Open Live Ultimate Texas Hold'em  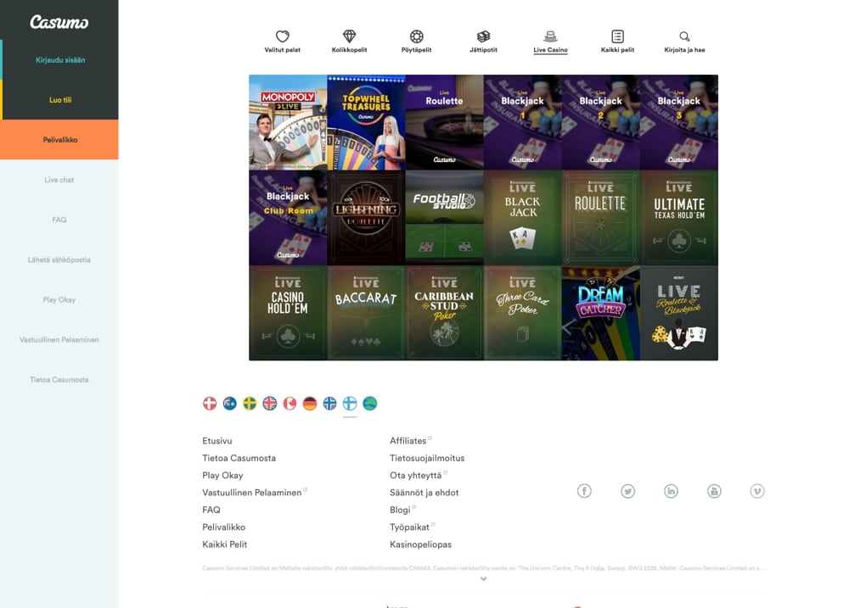679,218
